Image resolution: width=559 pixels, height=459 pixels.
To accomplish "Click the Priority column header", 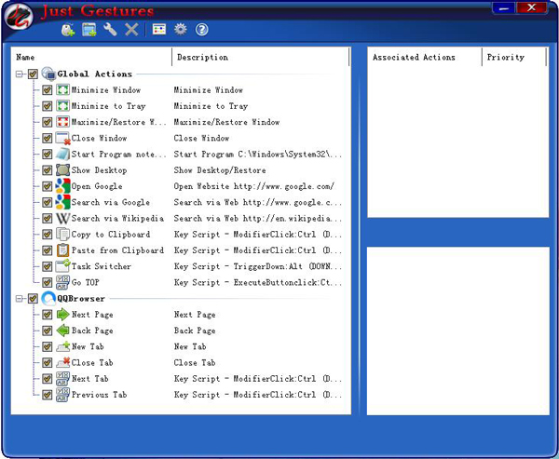I will tap(514, 57).
